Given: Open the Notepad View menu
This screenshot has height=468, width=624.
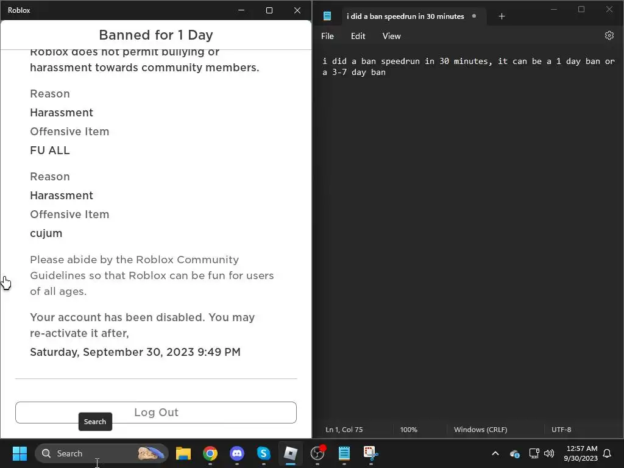Looking at the screenshot, I should [x=391, y=36].
